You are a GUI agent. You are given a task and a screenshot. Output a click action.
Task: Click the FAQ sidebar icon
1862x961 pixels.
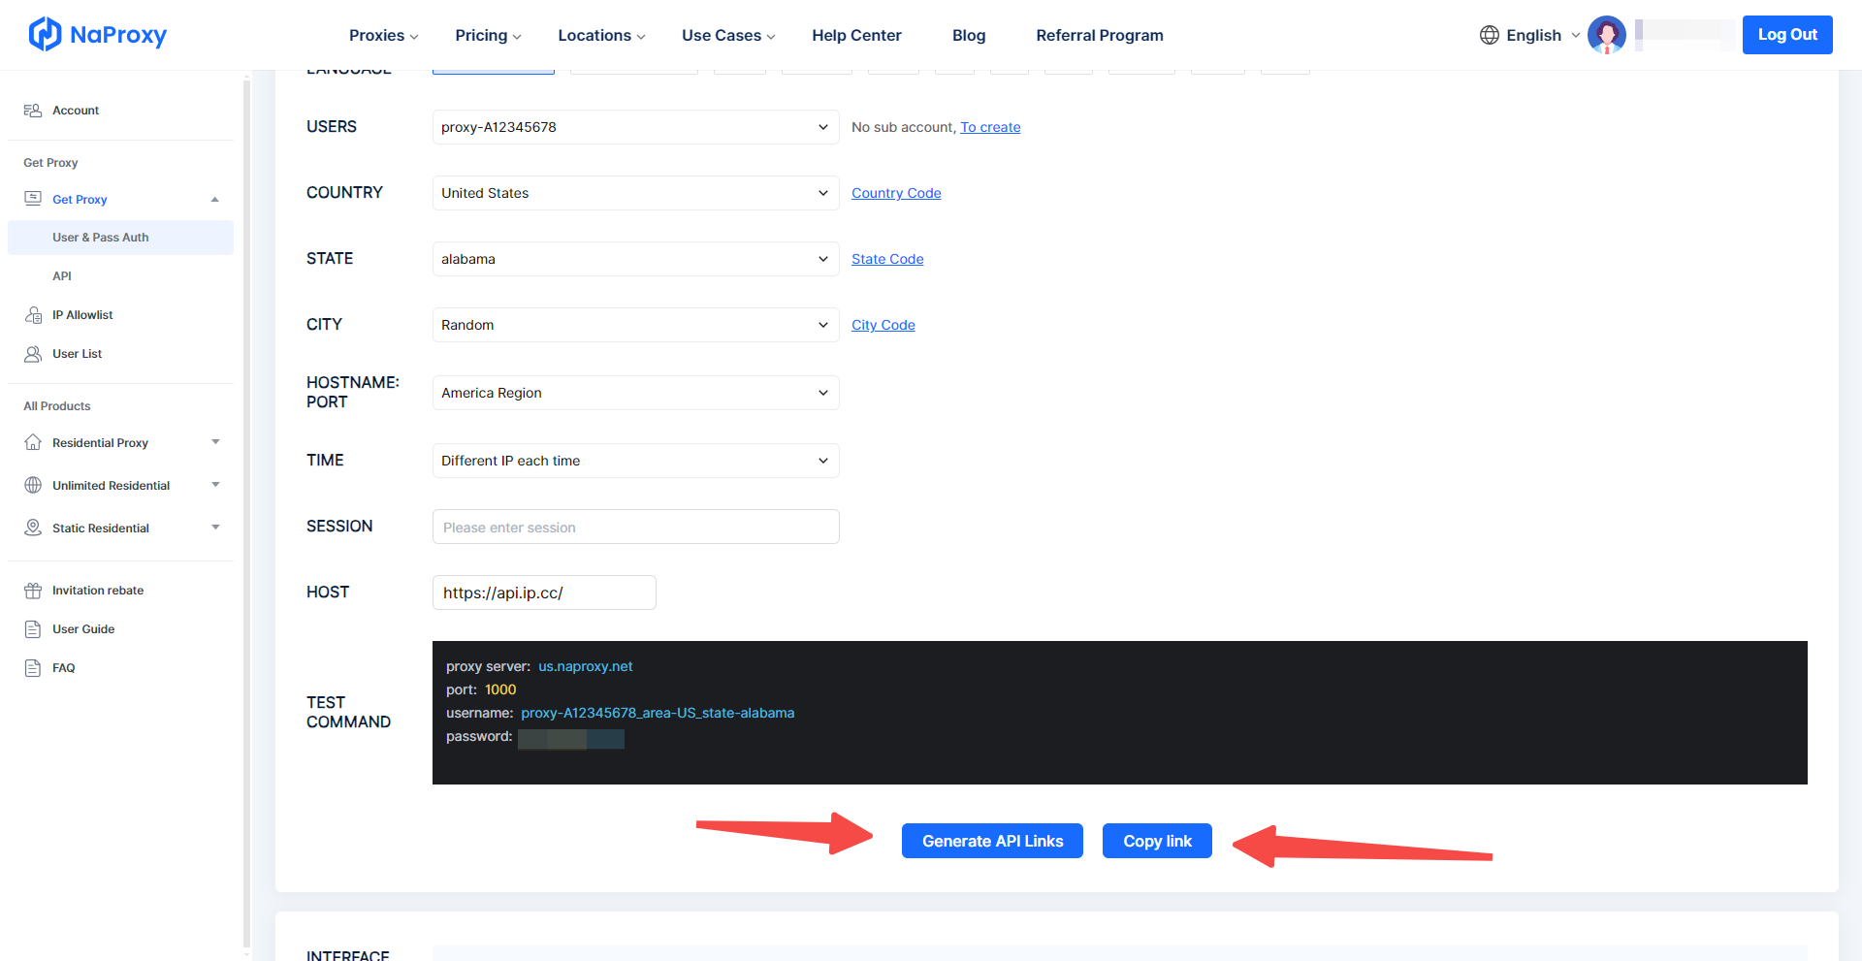33,668
